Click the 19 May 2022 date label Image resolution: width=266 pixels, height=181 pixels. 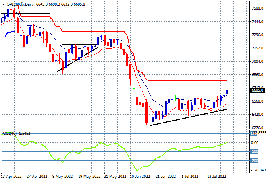click(x=89, y=177)
